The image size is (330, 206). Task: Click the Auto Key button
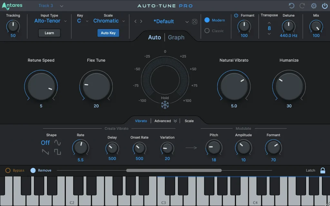pos(108,33)
